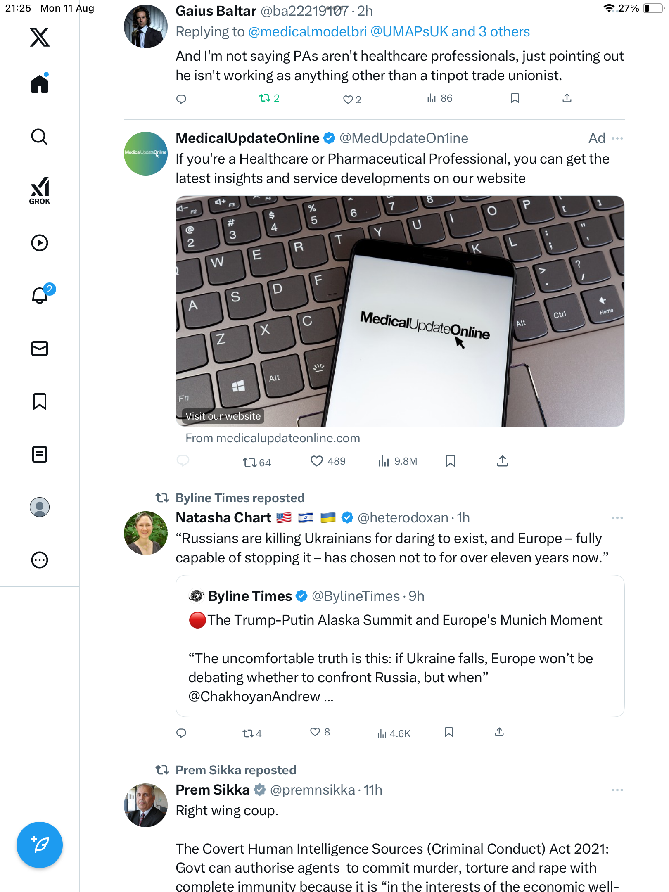The image size is (669, 892).
Task: Open the medicalupdateonline.com link
Action: 273,438
